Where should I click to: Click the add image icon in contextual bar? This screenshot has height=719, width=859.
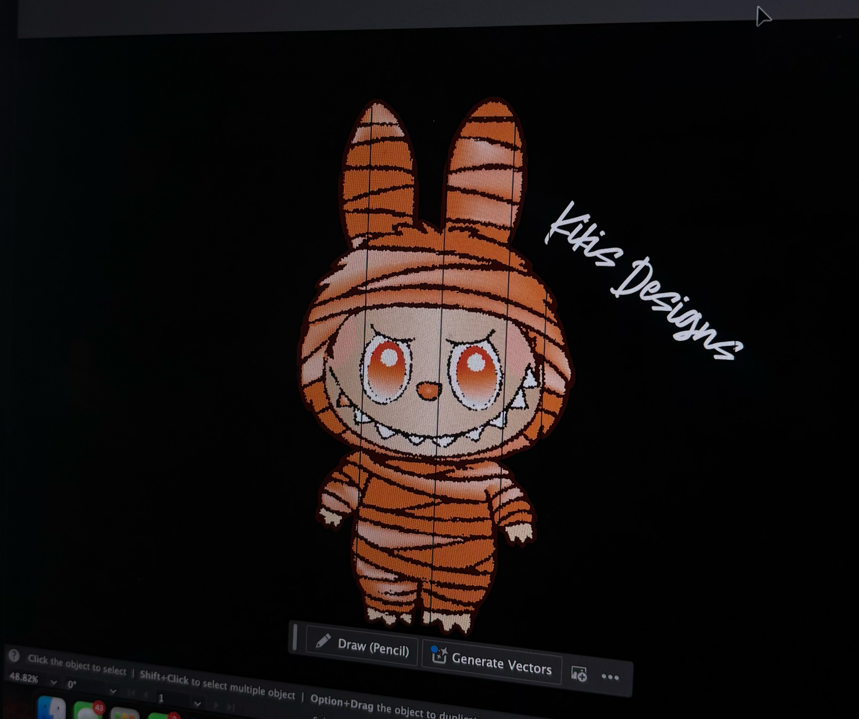[x=579, y=674]
